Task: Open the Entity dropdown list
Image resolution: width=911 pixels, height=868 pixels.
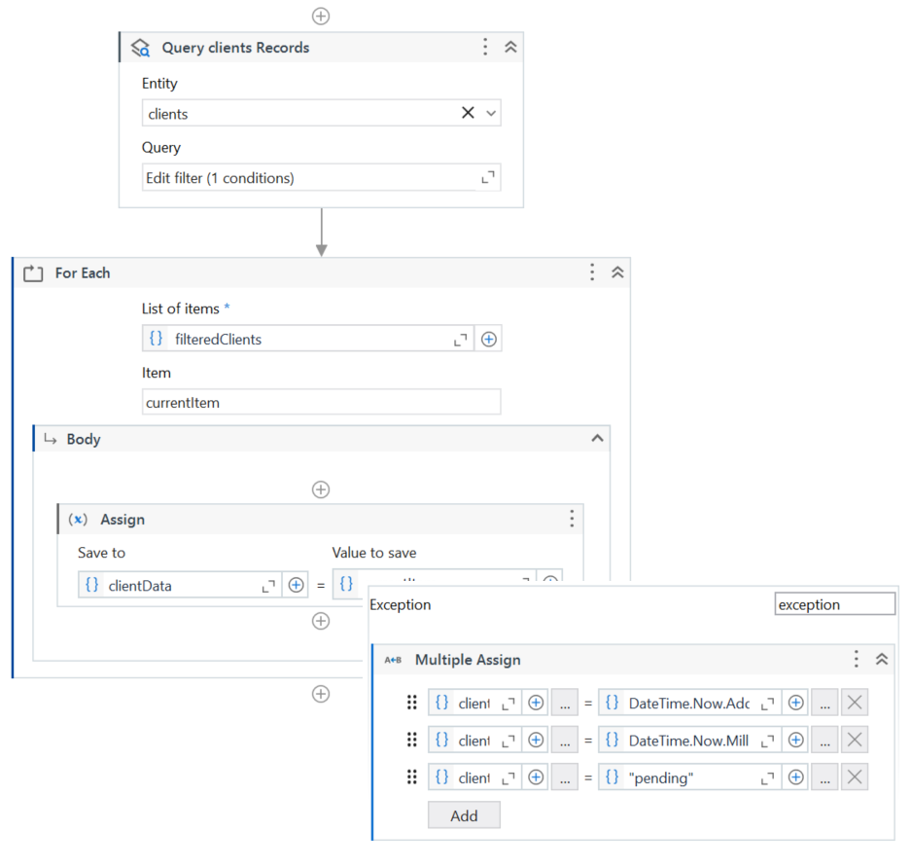Action: pyautogui.click(x=491, y=113)
